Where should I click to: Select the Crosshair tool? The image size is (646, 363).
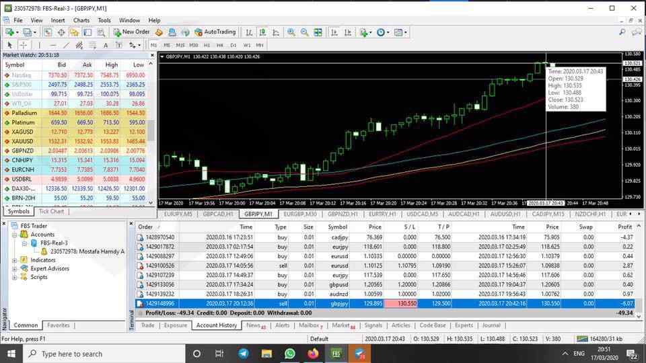[x=23, y=45]
